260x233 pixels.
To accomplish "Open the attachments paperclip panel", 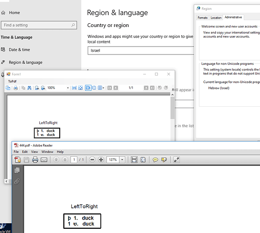I will pyautogui.click(x=17, y=182).
